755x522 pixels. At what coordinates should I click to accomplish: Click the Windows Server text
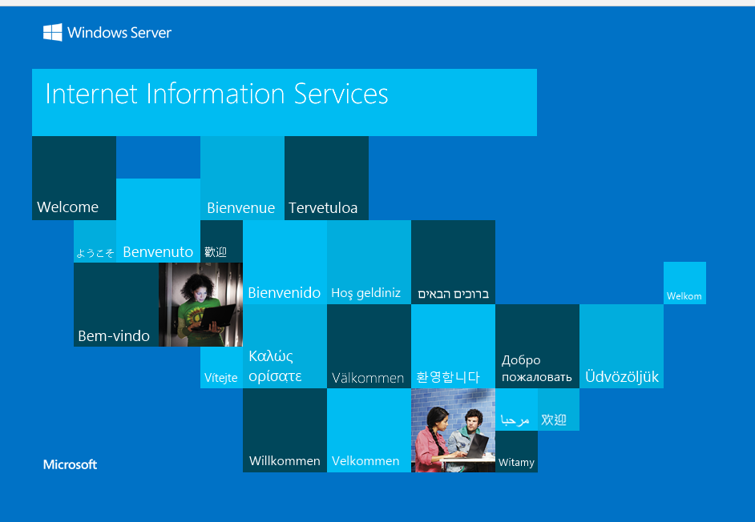click(119, 33)
